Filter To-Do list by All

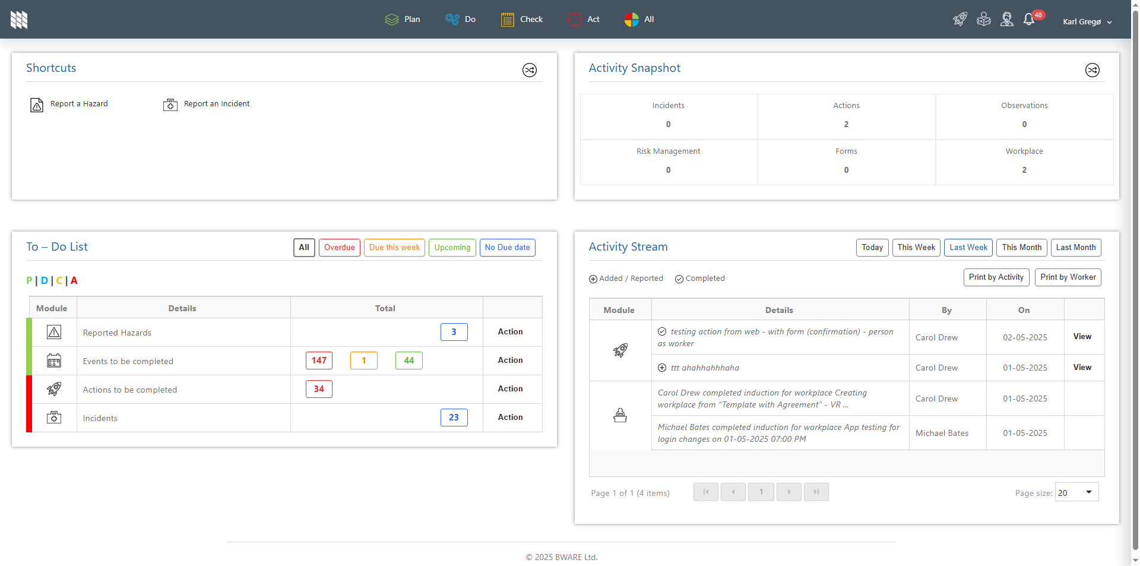point(304,248)
